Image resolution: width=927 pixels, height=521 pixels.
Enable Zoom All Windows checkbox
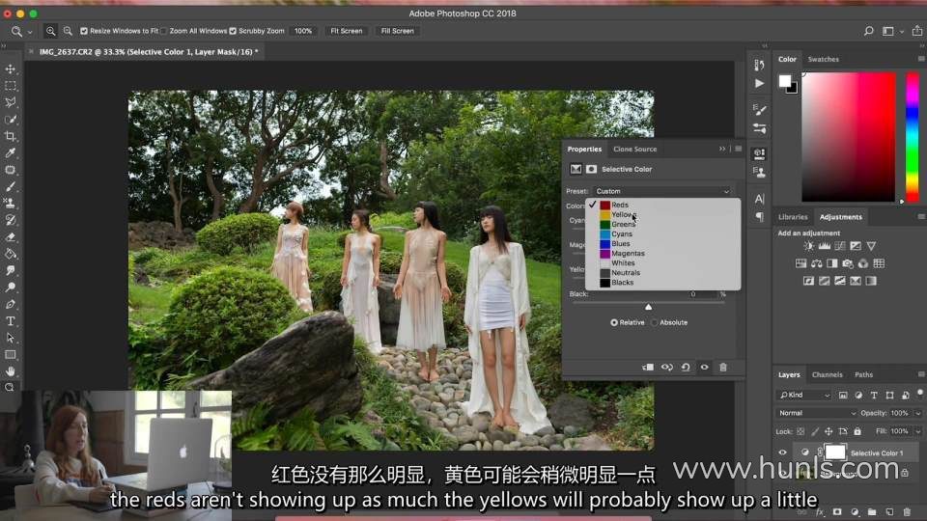point(164,31)
